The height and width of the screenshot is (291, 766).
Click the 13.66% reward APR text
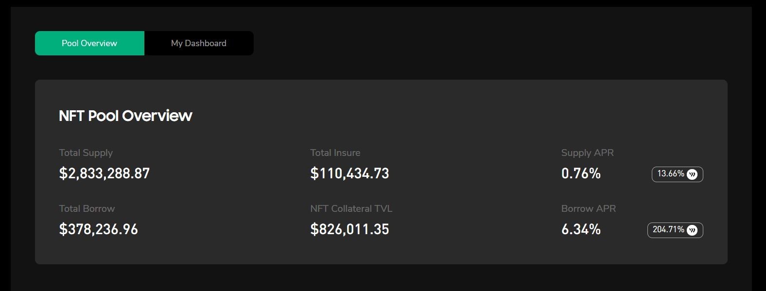(671, 173)
